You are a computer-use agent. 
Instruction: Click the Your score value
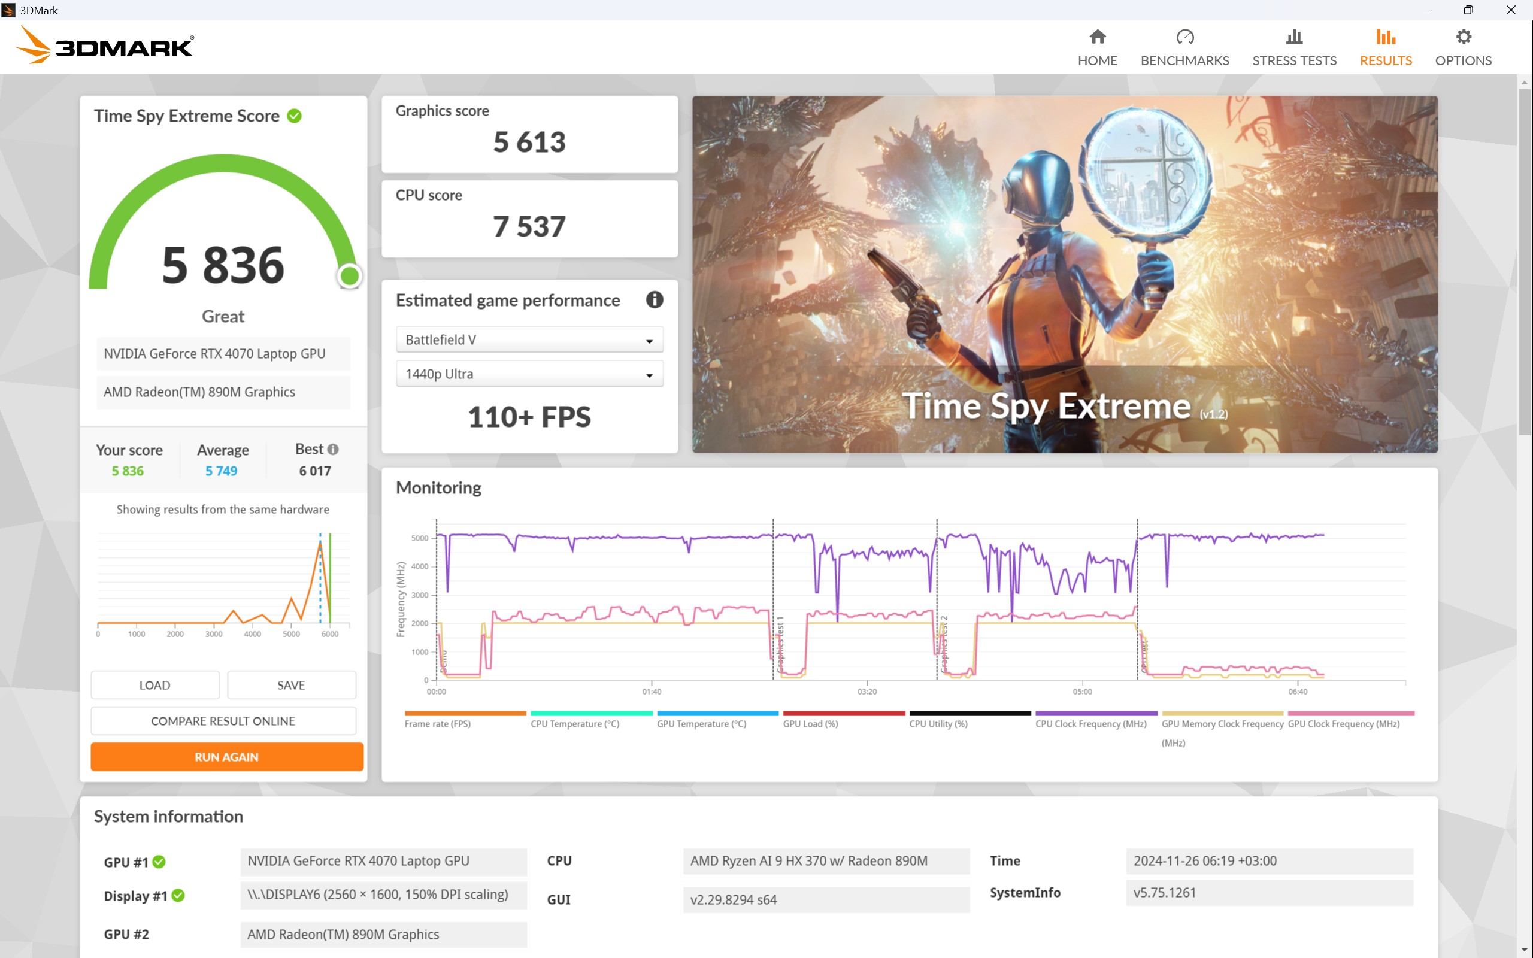click(x=128, y=471)
